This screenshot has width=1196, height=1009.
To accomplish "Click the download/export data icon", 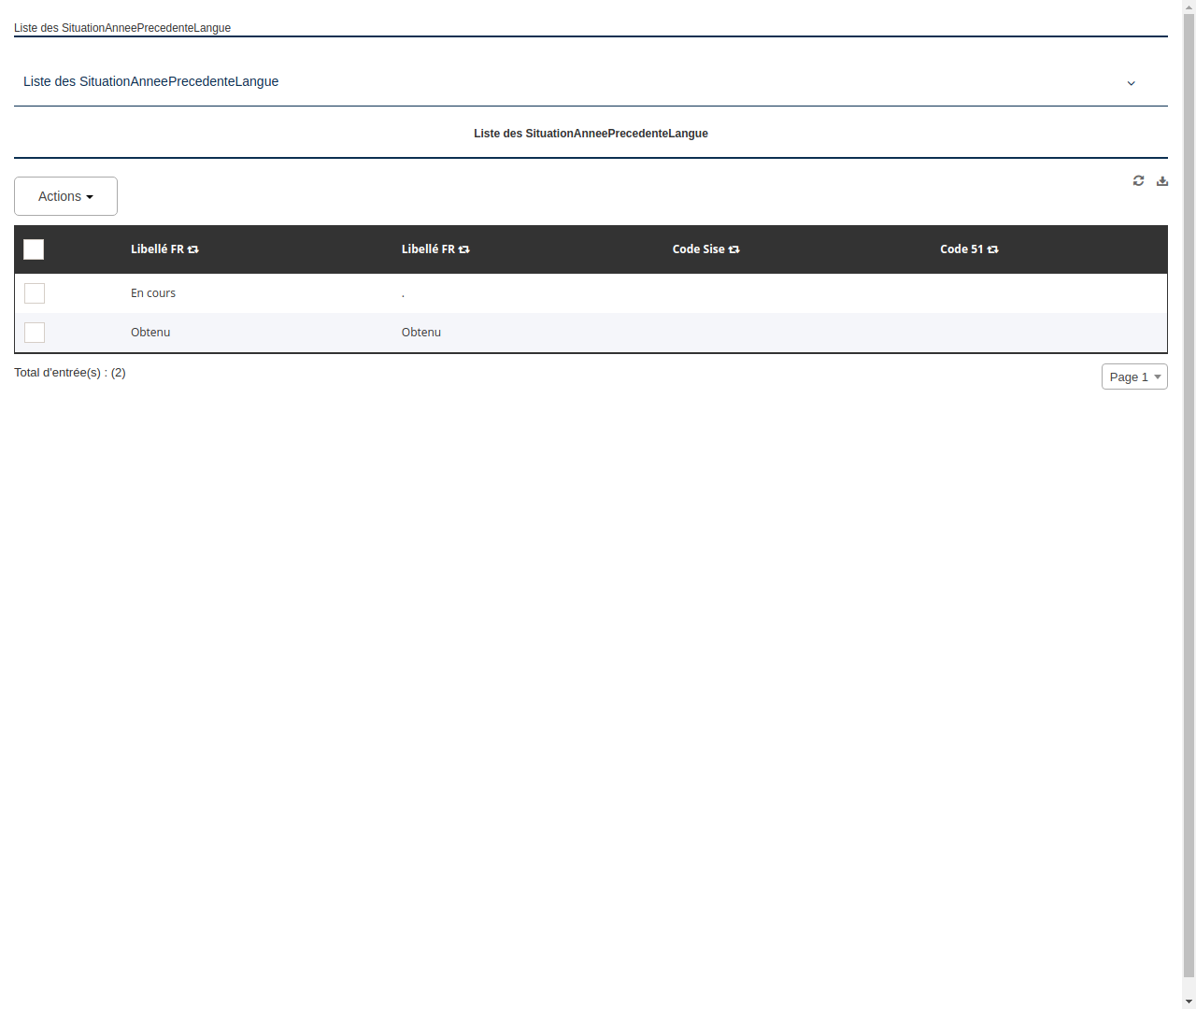I will point(1161,180).
